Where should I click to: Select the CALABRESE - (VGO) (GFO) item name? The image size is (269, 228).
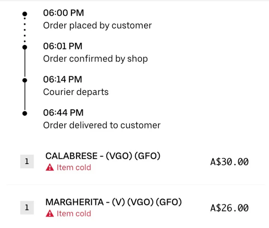[103, 156]
